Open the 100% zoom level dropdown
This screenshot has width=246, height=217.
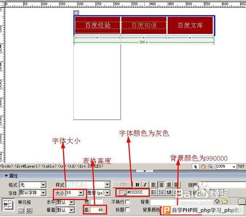234,167
